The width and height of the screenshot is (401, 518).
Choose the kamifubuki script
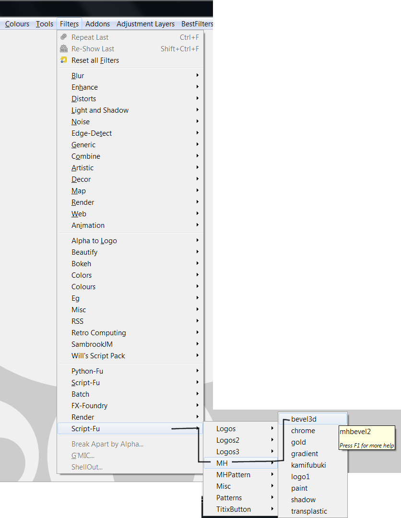coord(313,465)
